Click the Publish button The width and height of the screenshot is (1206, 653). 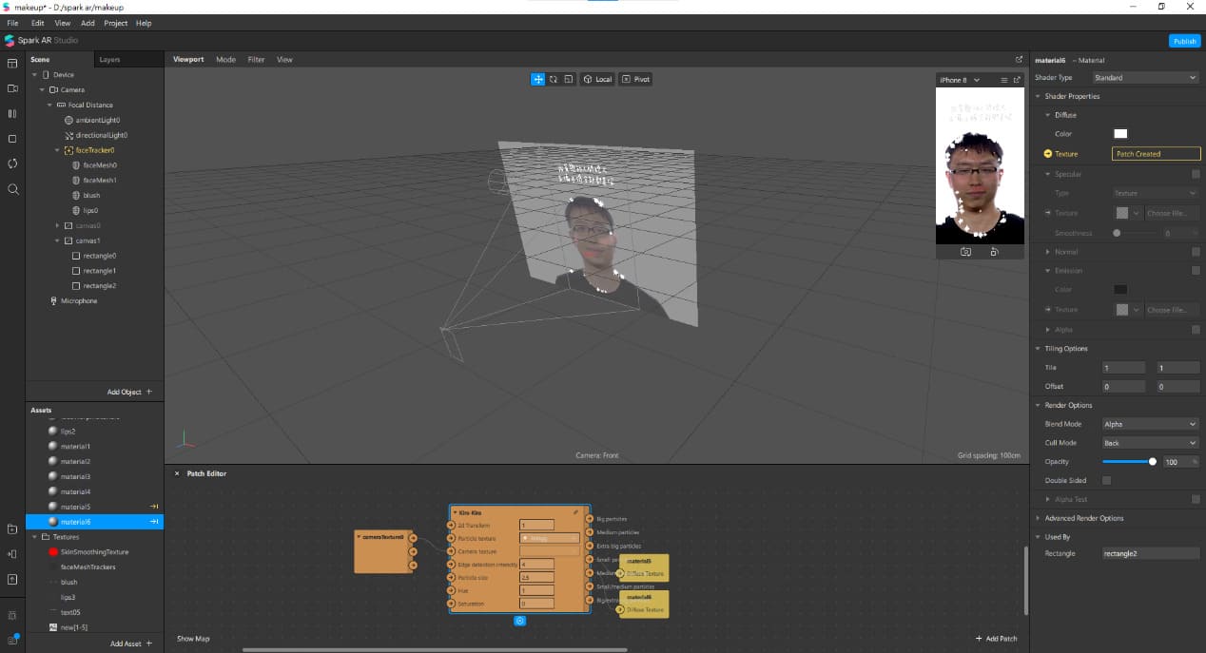pyautogui.click(x=1184, y=41)
